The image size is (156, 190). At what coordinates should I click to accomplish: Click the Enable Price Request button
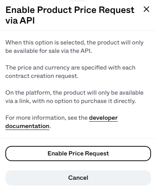point(78,154)
